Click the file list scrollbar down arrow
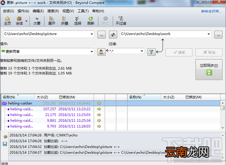 (223, 128)
